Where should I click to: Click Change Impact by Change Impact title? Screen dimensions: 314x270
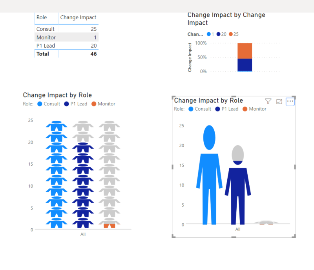click(226, 18)
